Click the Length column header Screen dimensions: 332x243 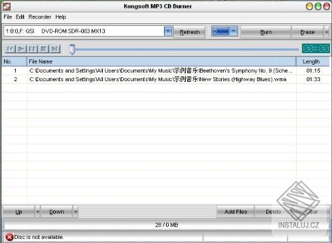(313, 61)
